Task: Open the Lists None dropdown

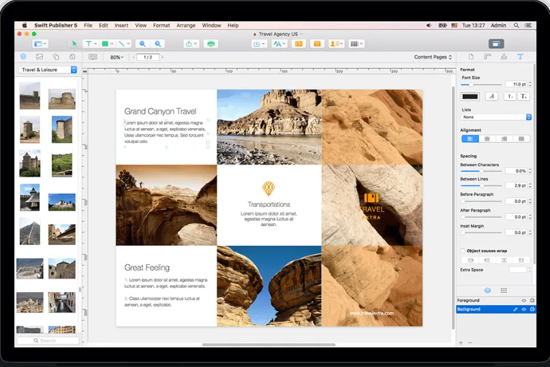Action: (x=496, y=117)
